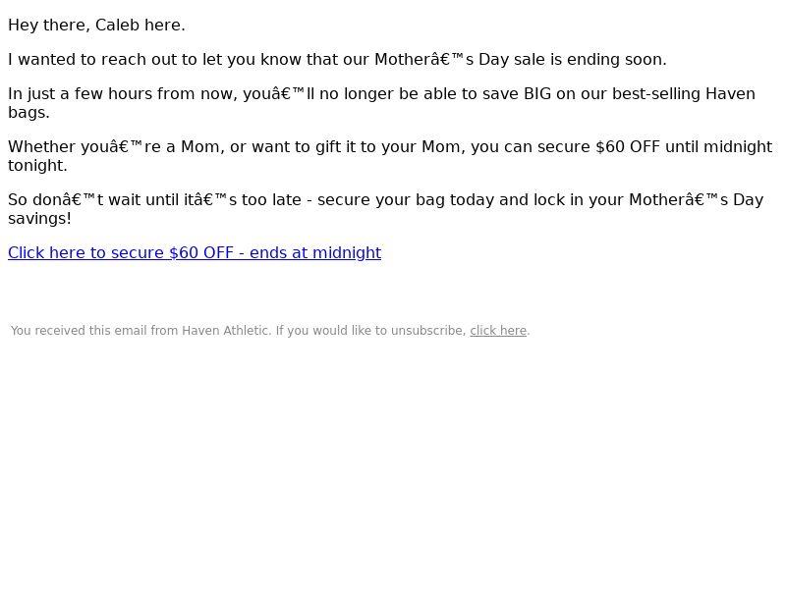Open the "Click here to secure $60 OFF" link
786x589 pixels.
pos(195,253)
